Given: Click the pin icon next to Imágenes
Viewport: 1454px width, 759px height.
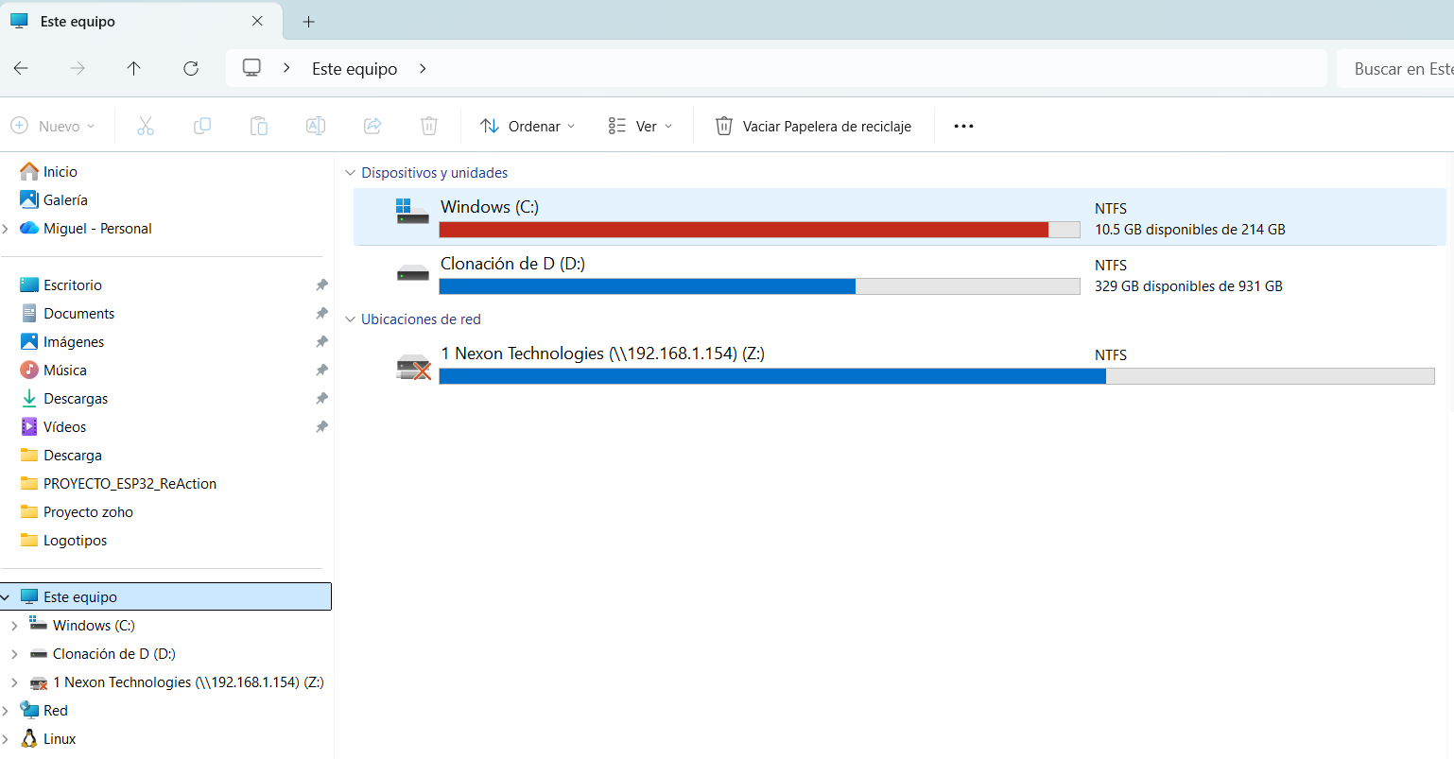Looking at the screenshot, I should (x=321, y=341).
